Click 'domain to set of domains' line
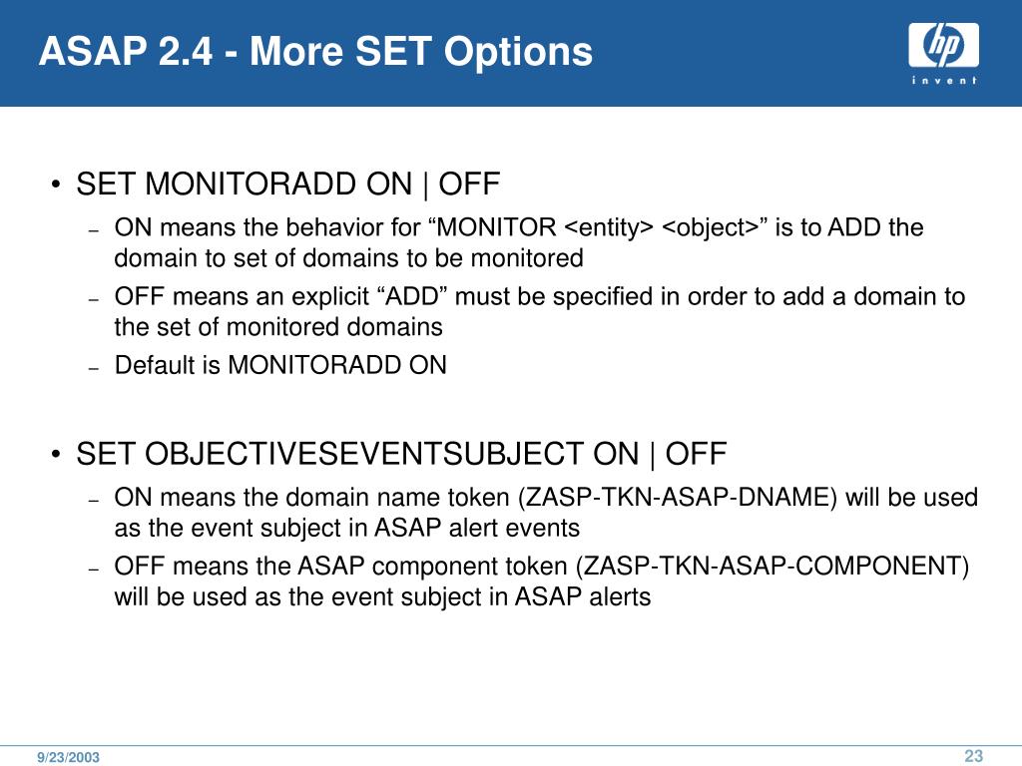This screenshot has width=1022, height=766. coord(348,258)
